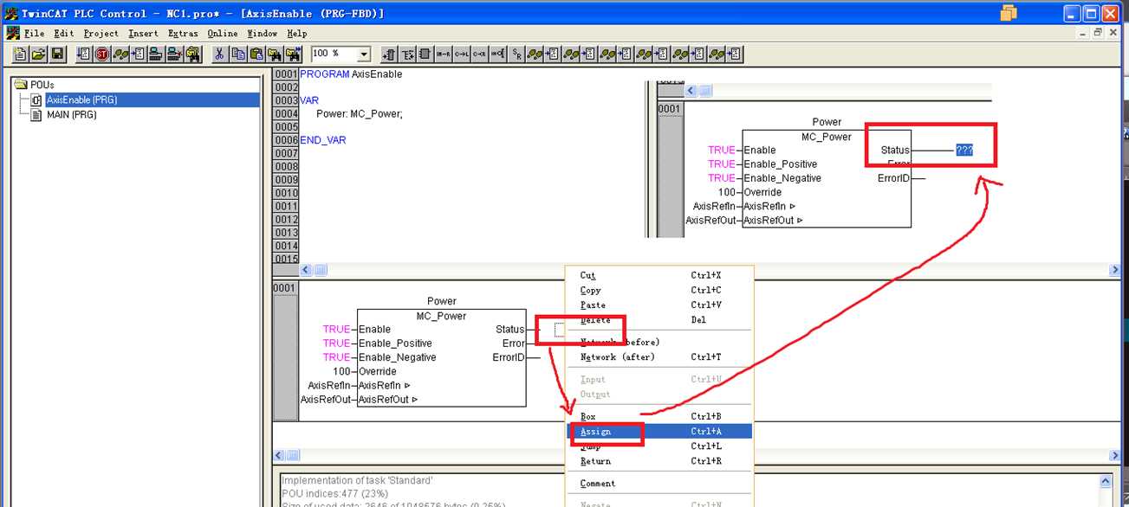Viewport: 1129px width, 507px height.
Task: Create a new project with toolbar icon
Action: (x=21, y=55)
